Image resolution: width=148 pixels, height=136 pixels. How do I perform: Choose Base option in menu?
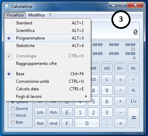pyautogui.click(x=48, y=74)
